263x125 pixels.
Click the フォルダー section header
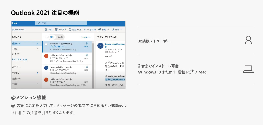[16, 67]
